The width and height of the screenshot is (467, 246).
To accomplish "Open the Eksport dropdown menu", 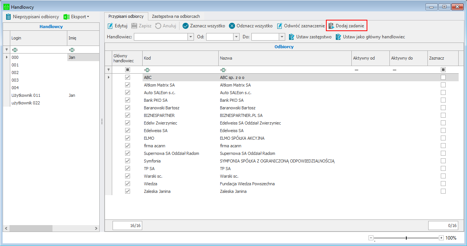I will [76, 17].
